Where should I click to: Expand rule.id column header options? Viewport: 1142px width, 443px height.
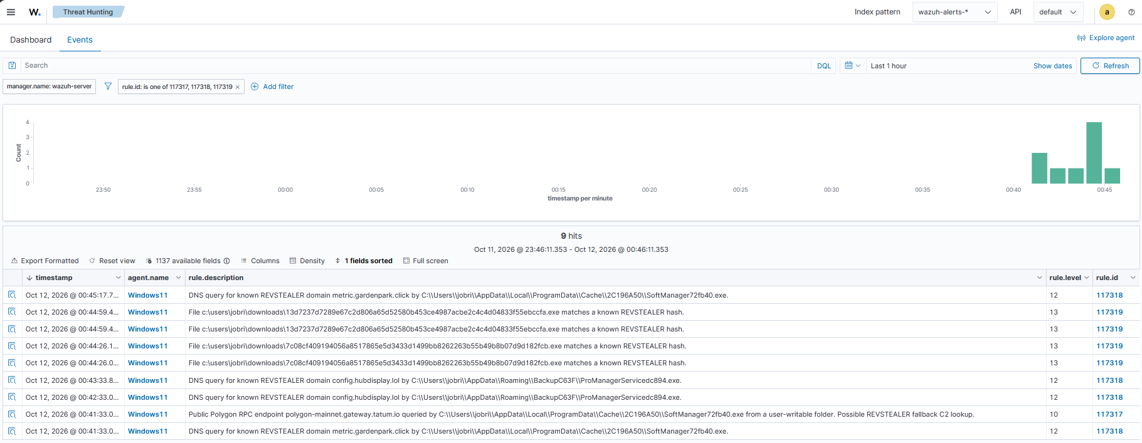[x=1133, y=278]
